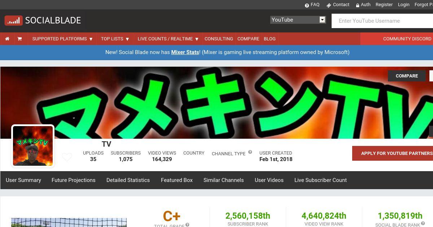
Task: Open the Mixer Stats link
Action: tap(185, 52)
